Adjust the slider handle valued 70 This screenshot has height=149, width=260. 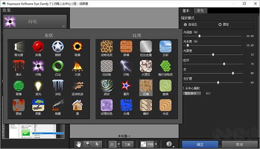tap(224, 64)
